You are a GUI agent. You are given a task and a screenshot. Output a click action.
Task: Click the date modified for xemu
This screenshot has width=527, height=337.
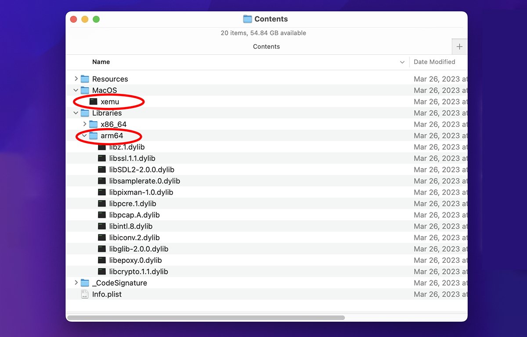pyautogui.click(x=440, y=102)
